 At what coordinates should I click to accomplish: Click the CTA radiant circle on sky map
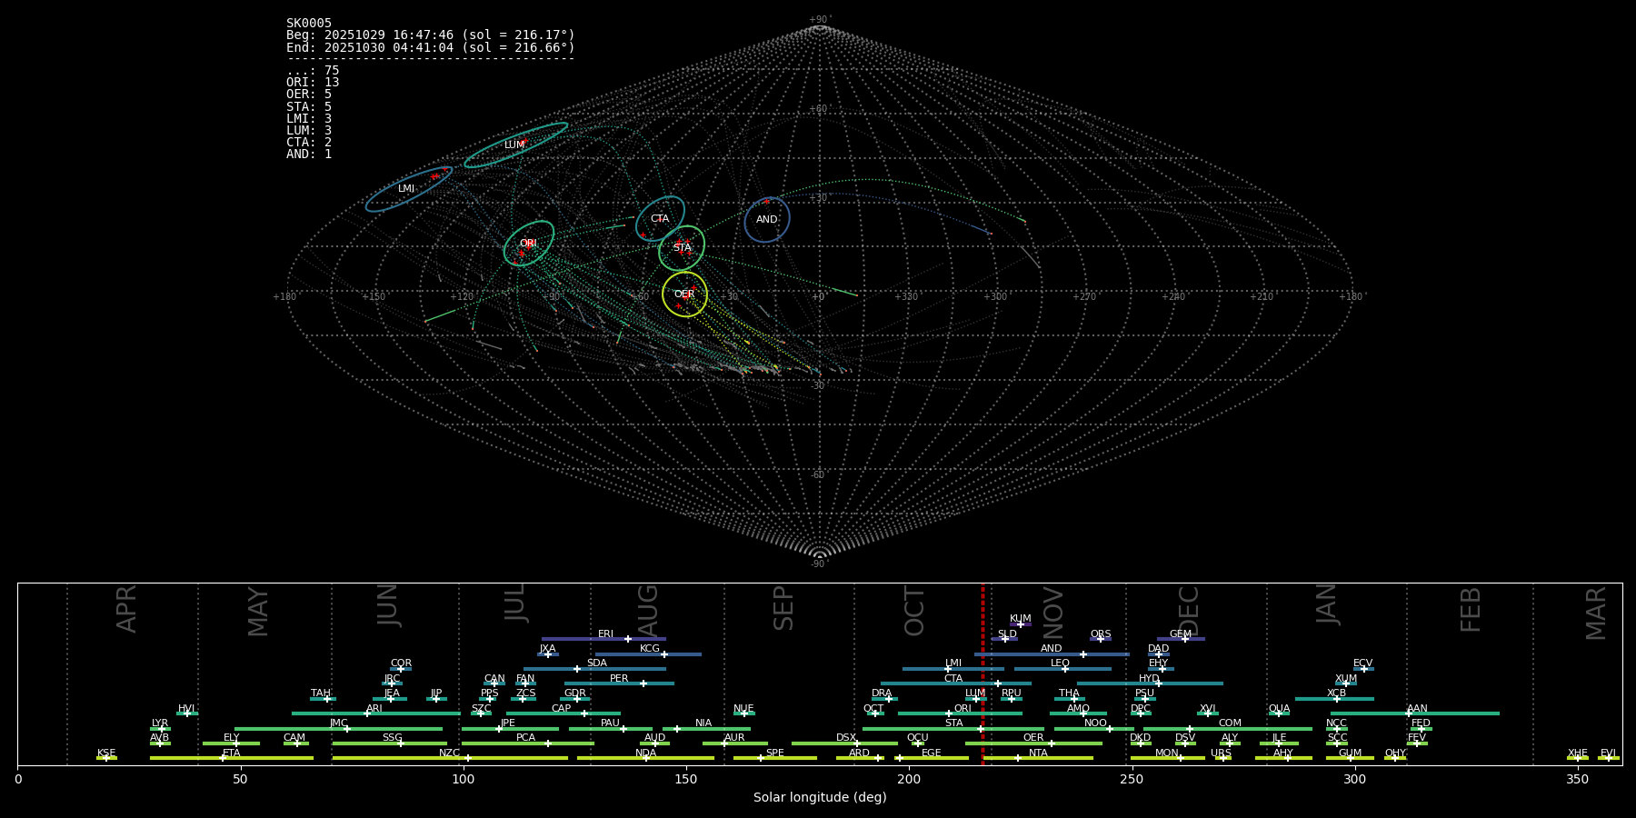tap(660, 219)
